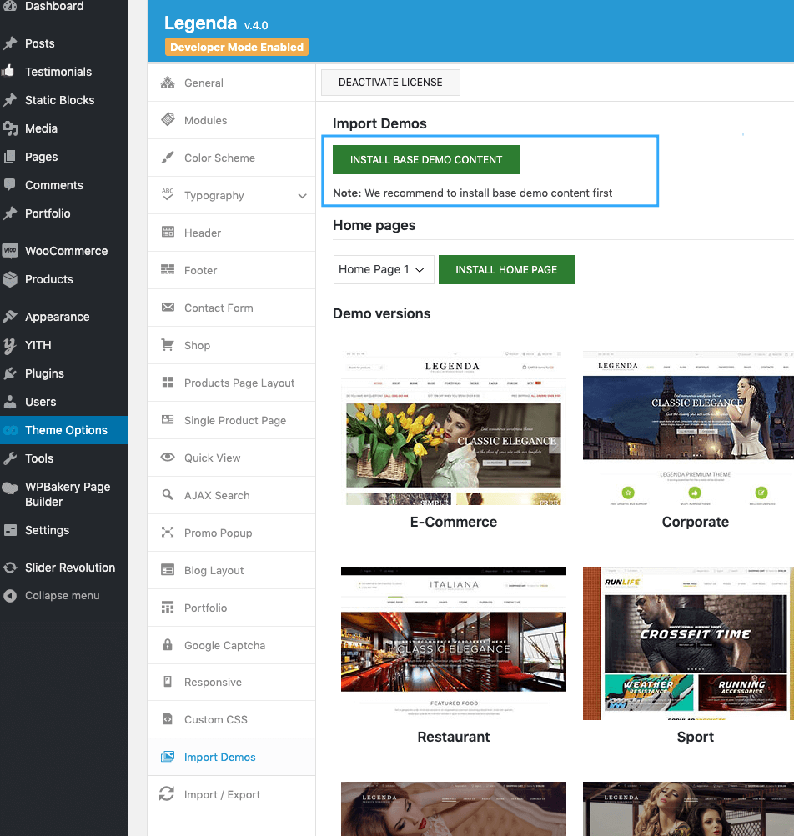Click Install Base Demo Content button
The width and height of the screenshot is (794, 836).
pyautogui.click(x=426, y=159)
